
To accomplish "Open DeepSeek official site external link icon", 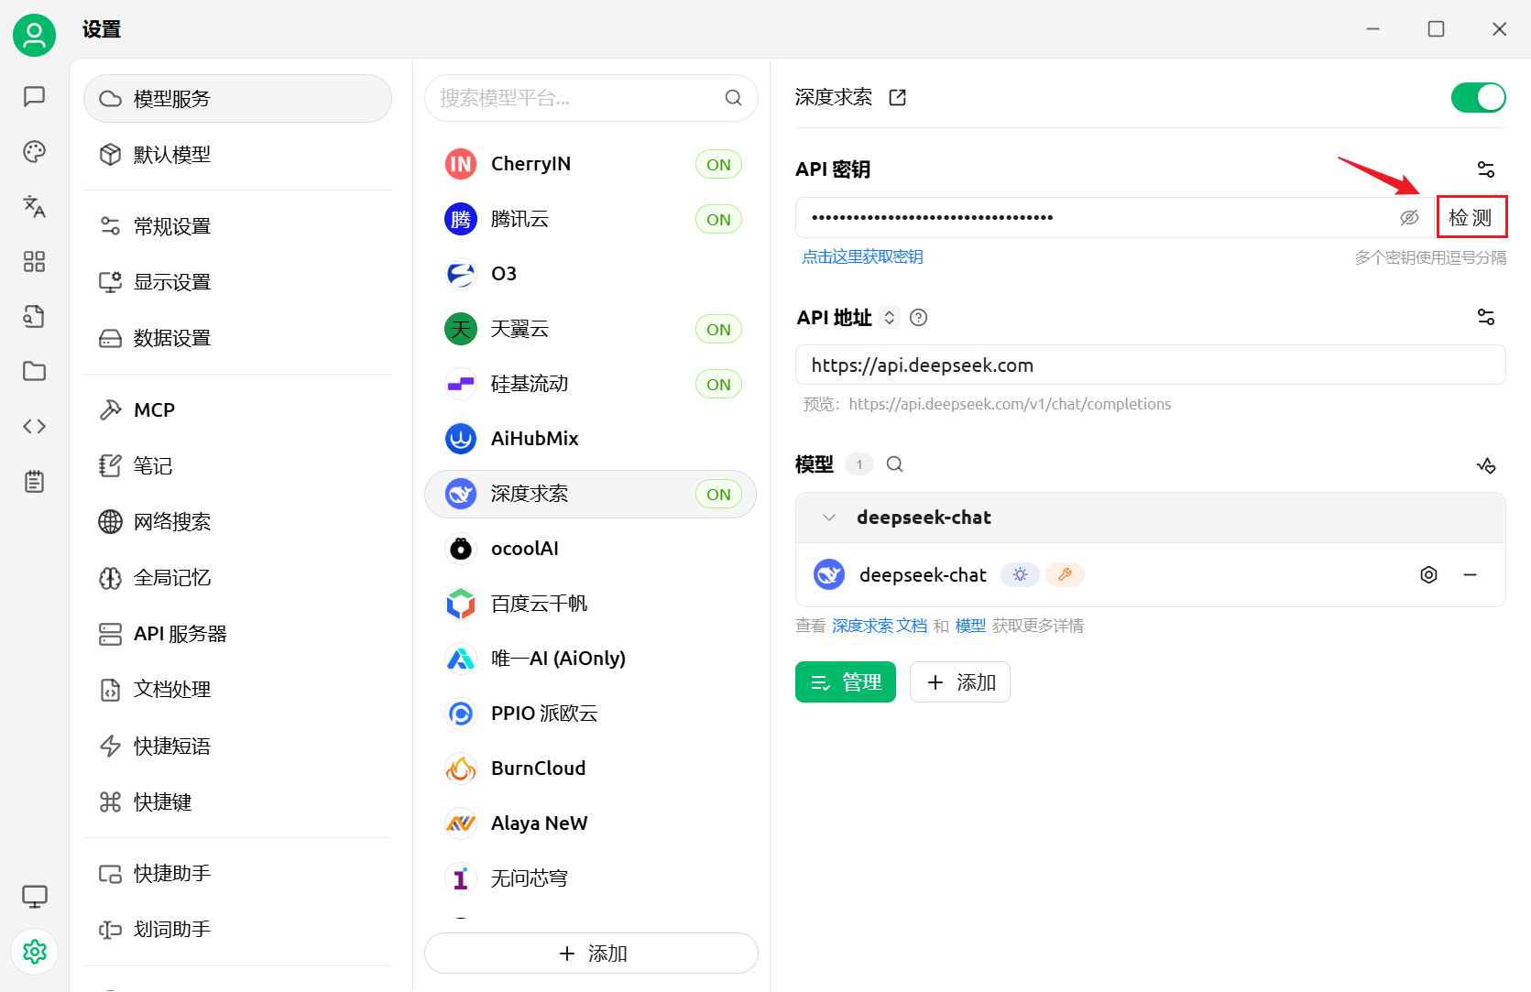I will tap(898, 97).
